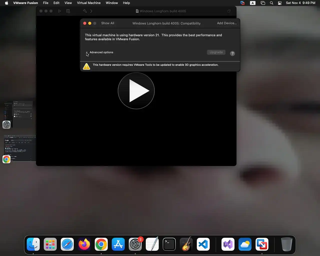
Task: Open the File menu
Action: pos(46,3)
